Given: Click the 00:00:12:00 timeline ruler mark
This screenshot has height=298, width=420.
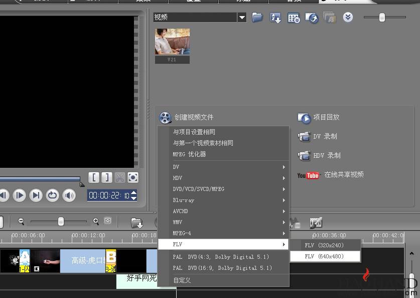Looking at the screenshot, I should (88, 235).
